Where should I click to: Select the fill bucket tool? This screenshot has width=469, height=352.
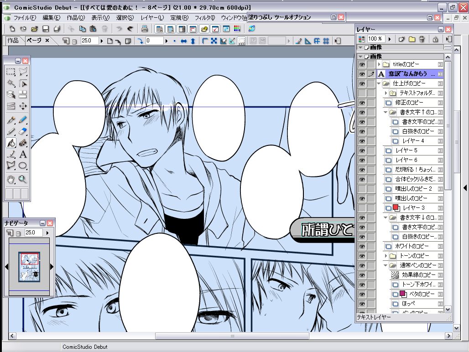coord(11,143)
